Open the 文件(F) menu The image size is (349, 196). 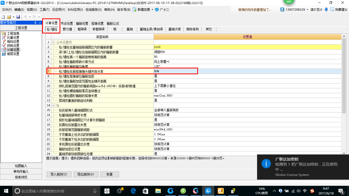click(x=7, y=9)
